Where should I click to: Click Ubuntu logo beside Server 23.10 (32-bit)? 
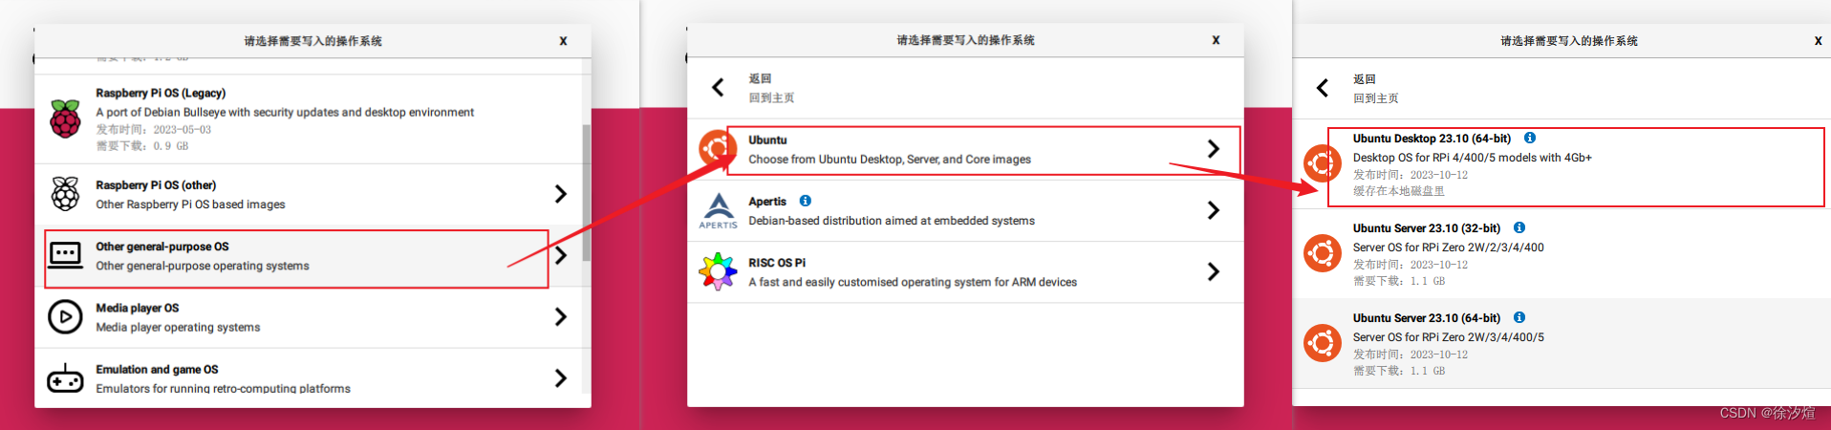pos(1323,253)
